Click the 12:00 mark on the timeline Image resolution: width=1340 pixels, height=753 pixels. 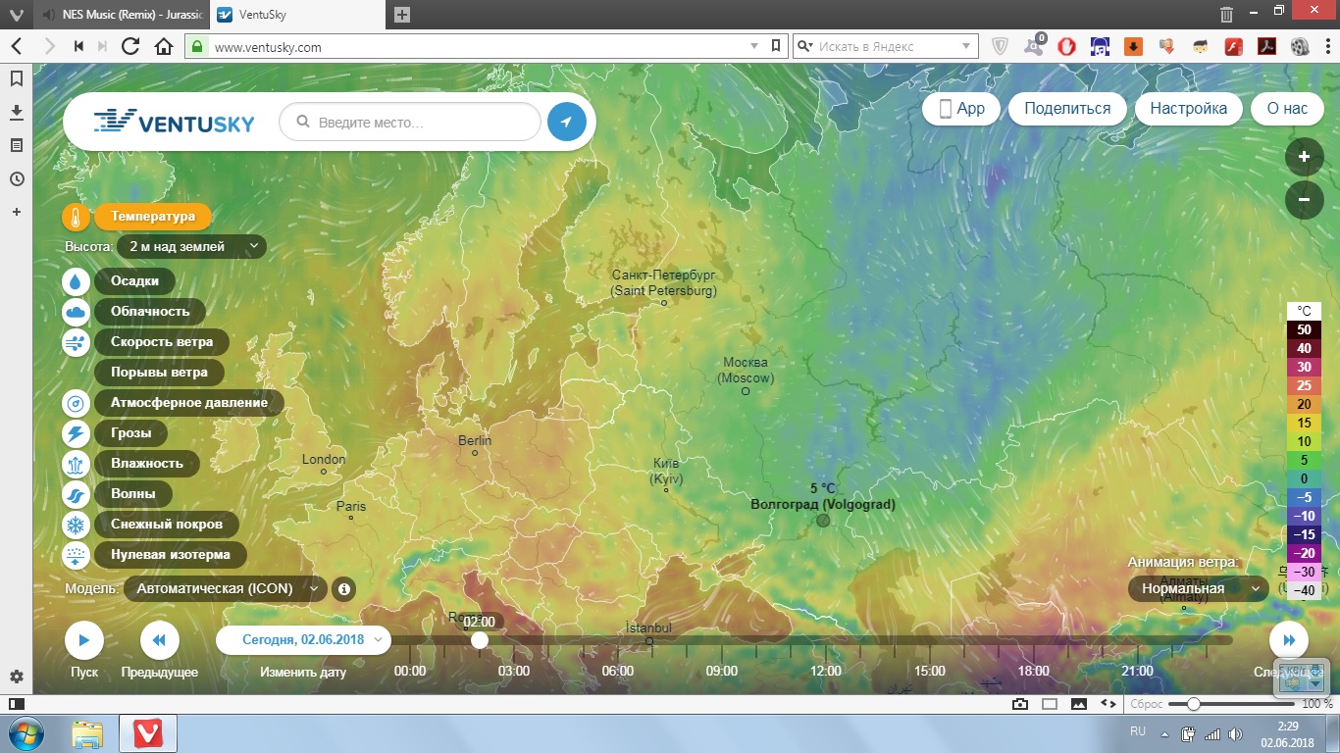[x=826, y=671]
